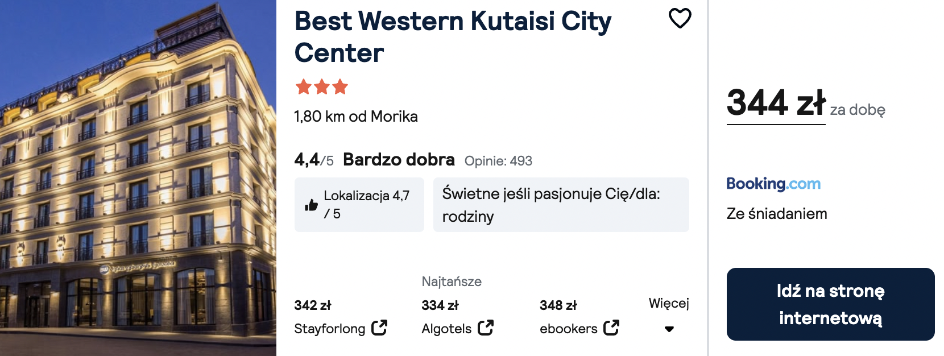This screenshot has width=944, height=356.
Task: Click the 4,4/5 Bardzo dobra rating
Action: (x=374, y=160)
